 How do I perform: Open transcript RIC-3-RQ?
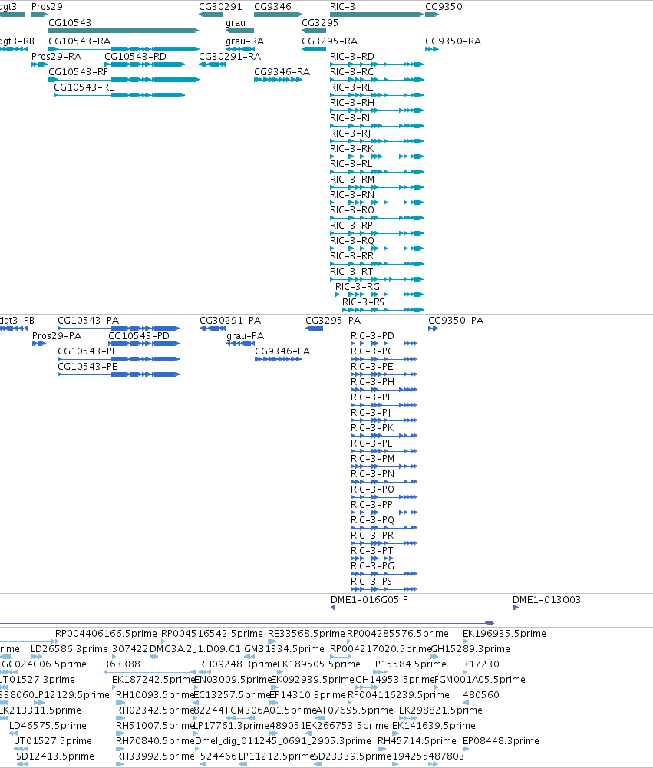pyautogui.click(x=352, y=241)
